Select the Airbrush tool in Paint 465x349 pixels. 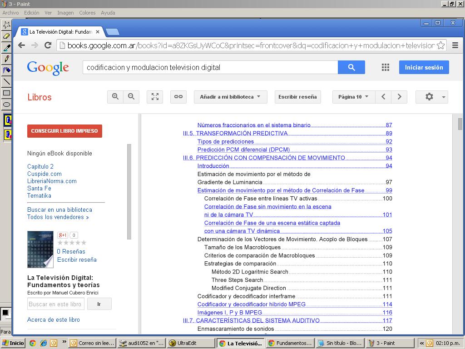pos(6,70)
